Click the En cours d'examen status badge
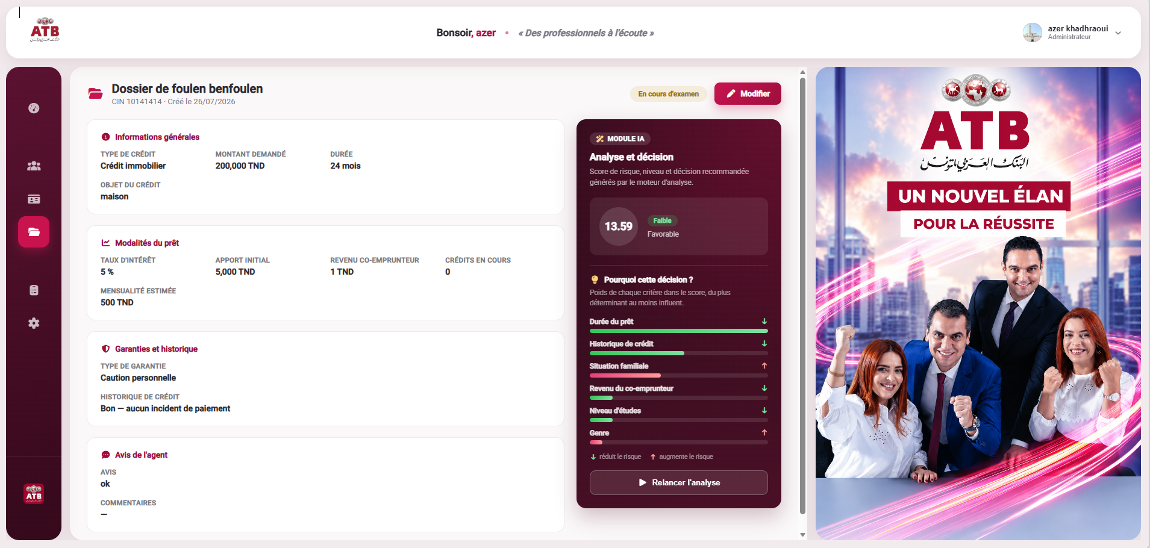 (x=669, y=94)
